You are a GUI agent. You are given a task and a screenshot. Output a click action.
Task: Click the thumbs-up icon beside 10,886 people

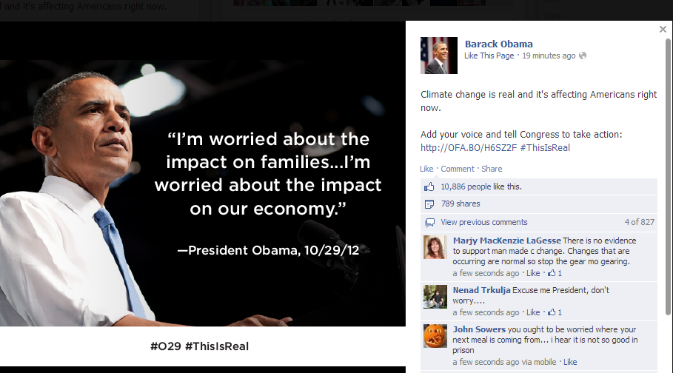[429, 186]
